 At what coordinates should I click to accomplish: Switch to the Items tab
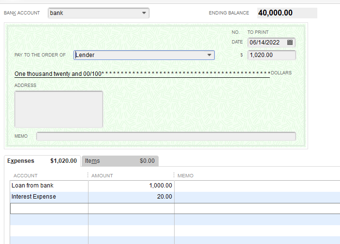(x=120, y=161)
